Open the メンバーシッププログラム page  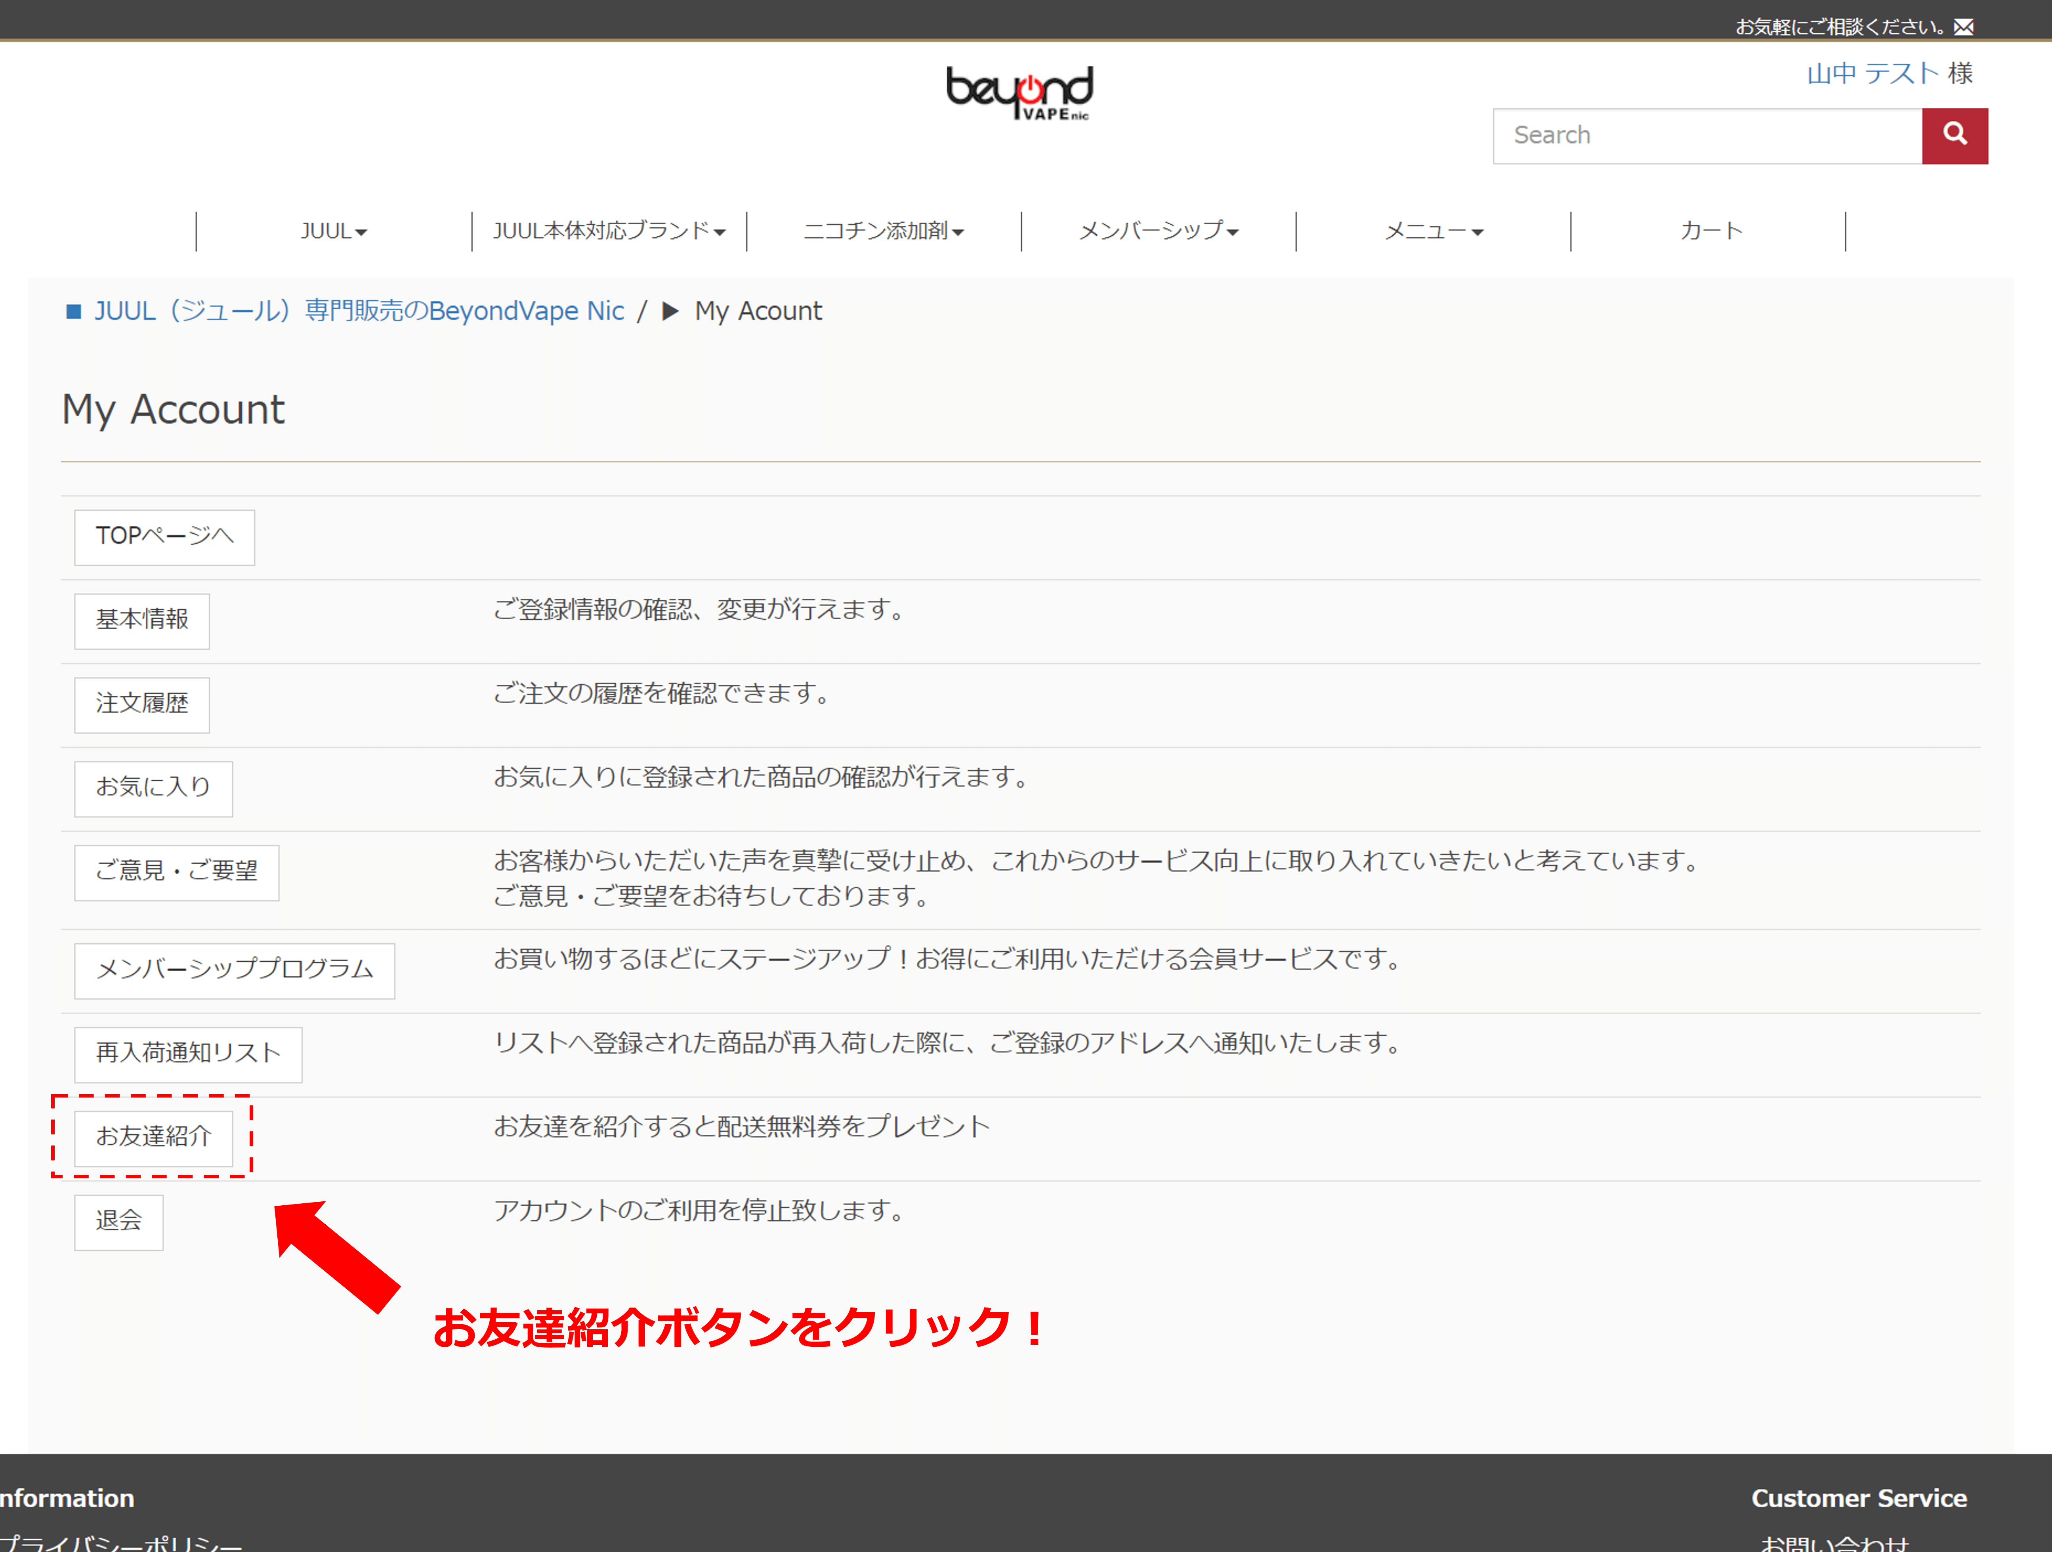pyautogui.click(x=234, y=970)
